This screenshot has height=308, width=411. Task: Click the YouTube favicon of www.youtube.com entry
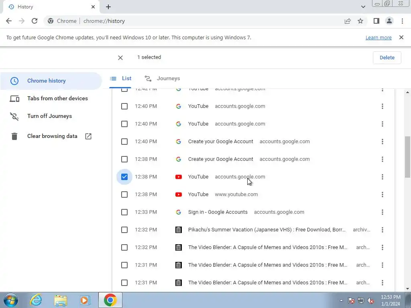point(179,195)
